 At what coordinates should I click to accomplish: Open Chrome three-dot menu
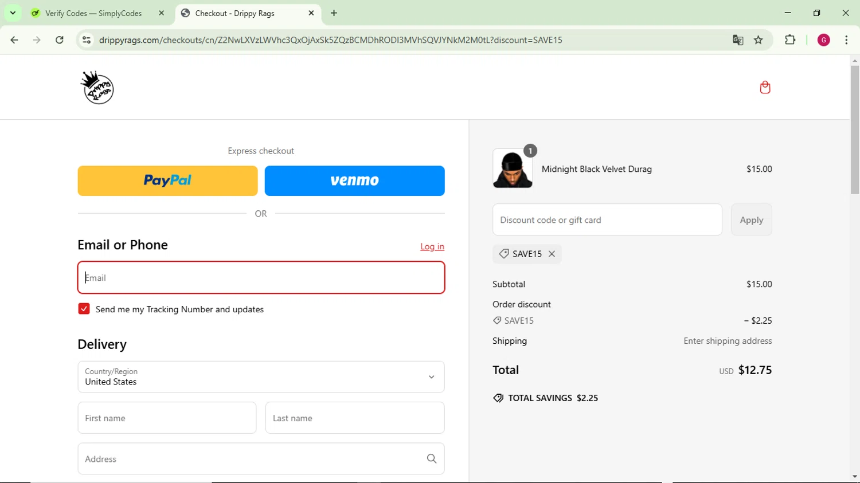coord(846,40)
